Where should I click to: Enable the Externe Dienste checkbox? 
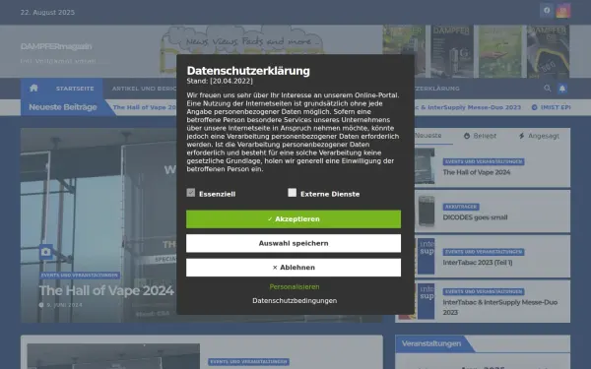pyautogui.click(x=293, y=193)
